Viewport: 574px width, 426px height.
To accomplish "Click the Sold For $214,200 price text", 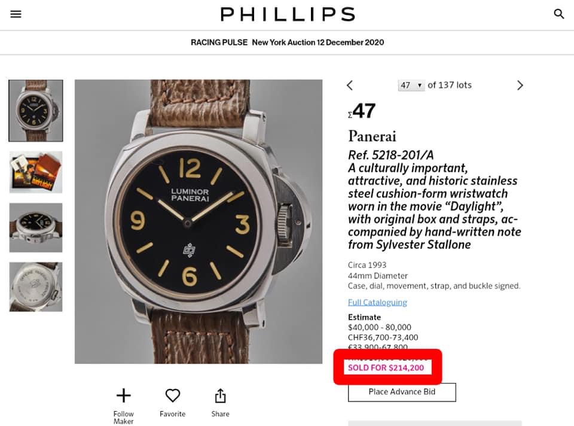I will coord(386,367).
